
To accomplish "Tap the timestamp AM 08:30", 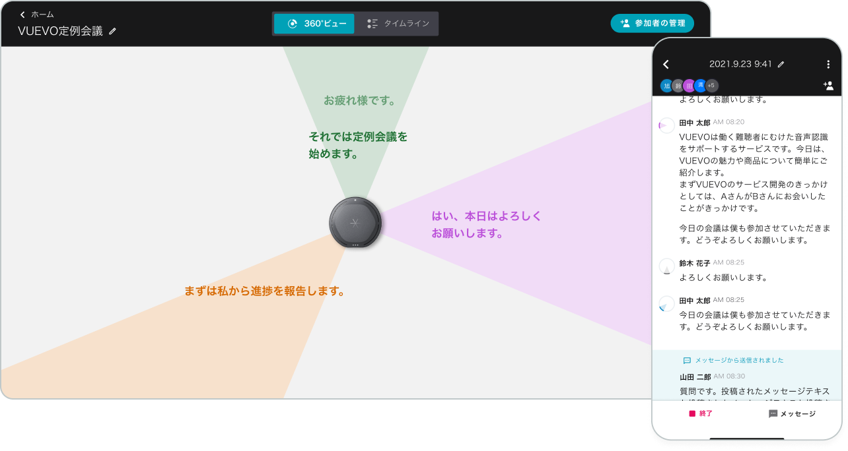I will (x=729, y=376).
